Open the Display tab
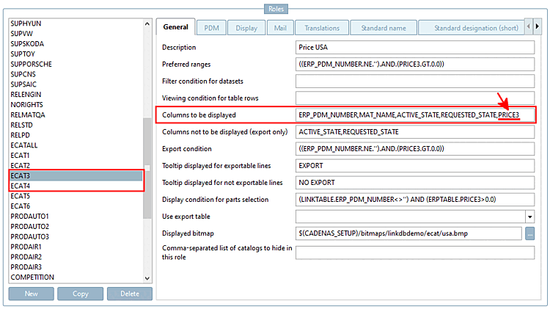Screen dimensions: 550x309 246,28
